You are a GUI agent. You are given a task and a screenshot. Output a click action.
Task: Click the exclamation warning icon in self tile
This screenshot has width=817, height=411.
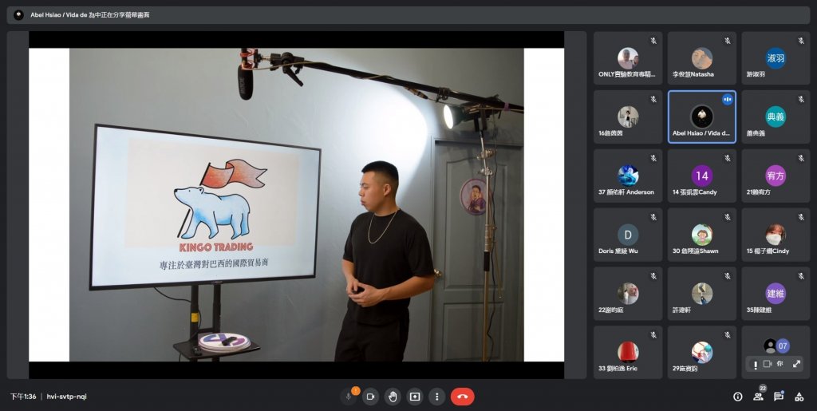755,365
